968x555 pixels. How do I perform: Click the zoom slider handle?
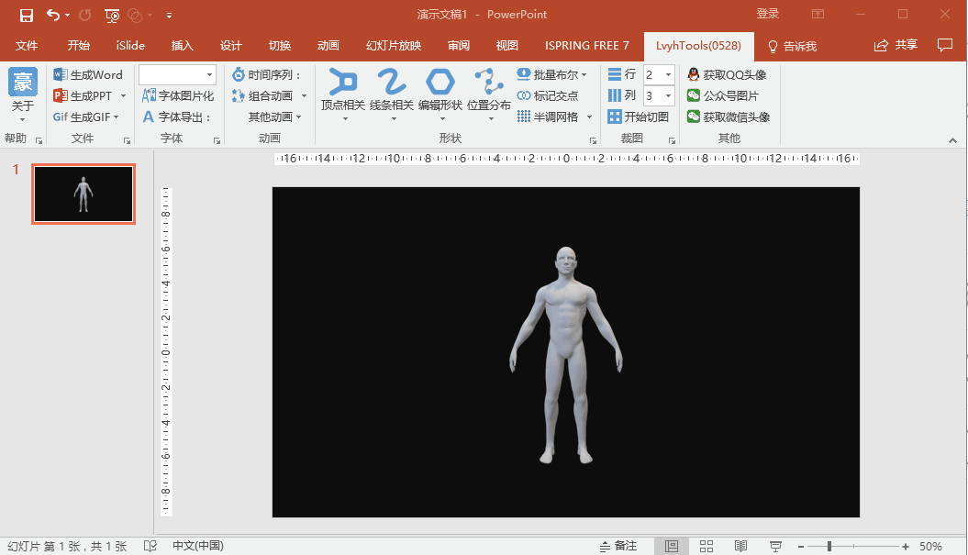tap(829, 546)
